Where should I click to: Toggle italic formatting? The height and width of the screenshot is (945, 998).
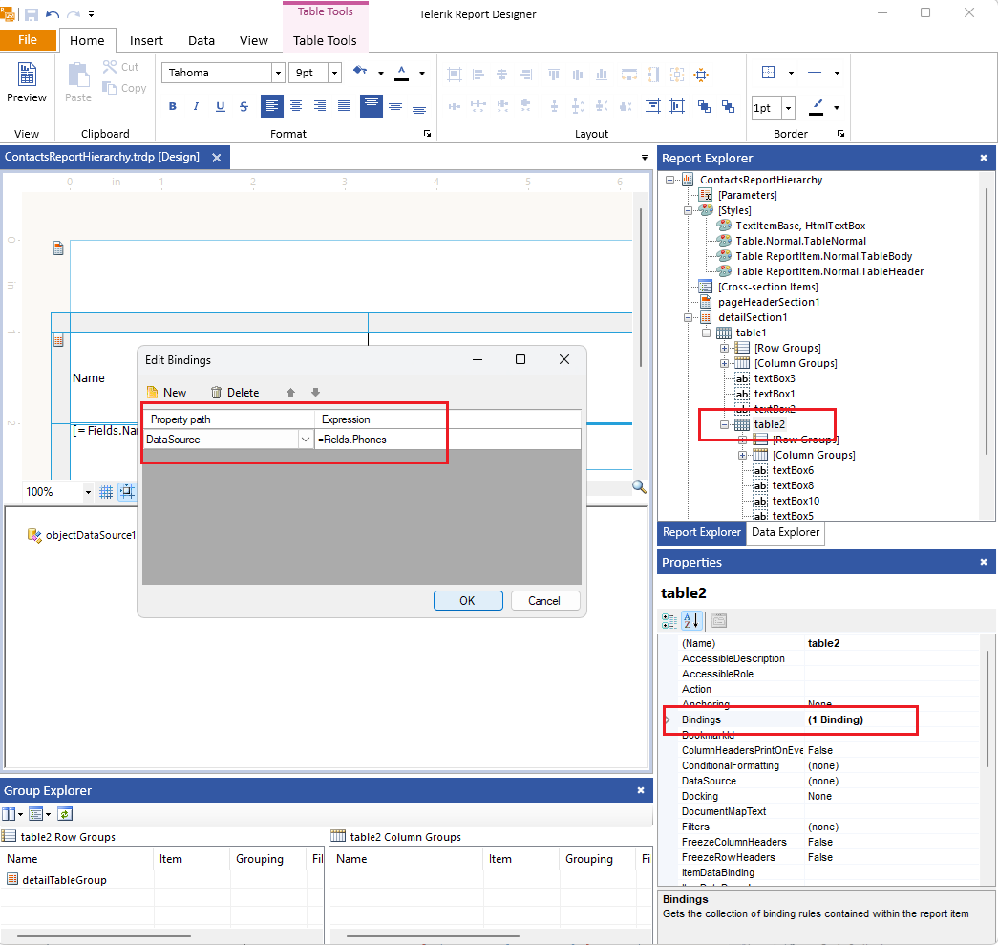pos(196,106)
